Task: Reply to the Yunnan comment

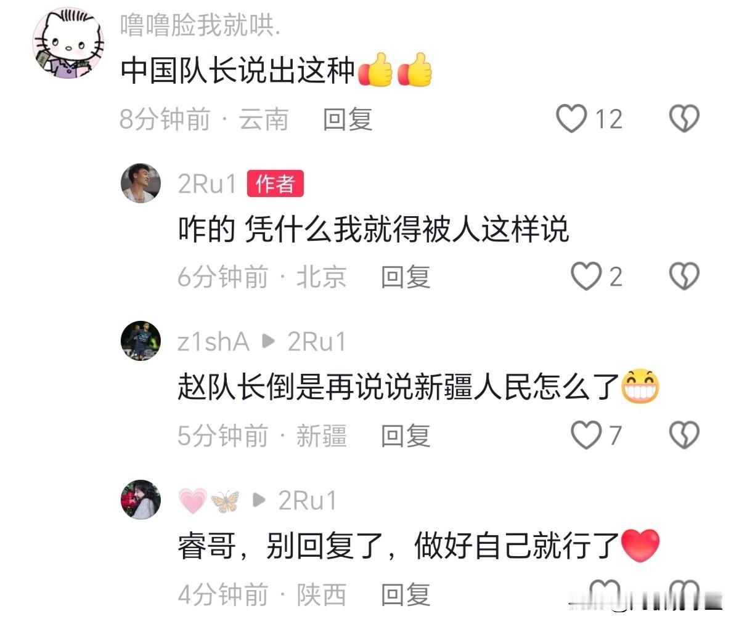Action: 348,119
